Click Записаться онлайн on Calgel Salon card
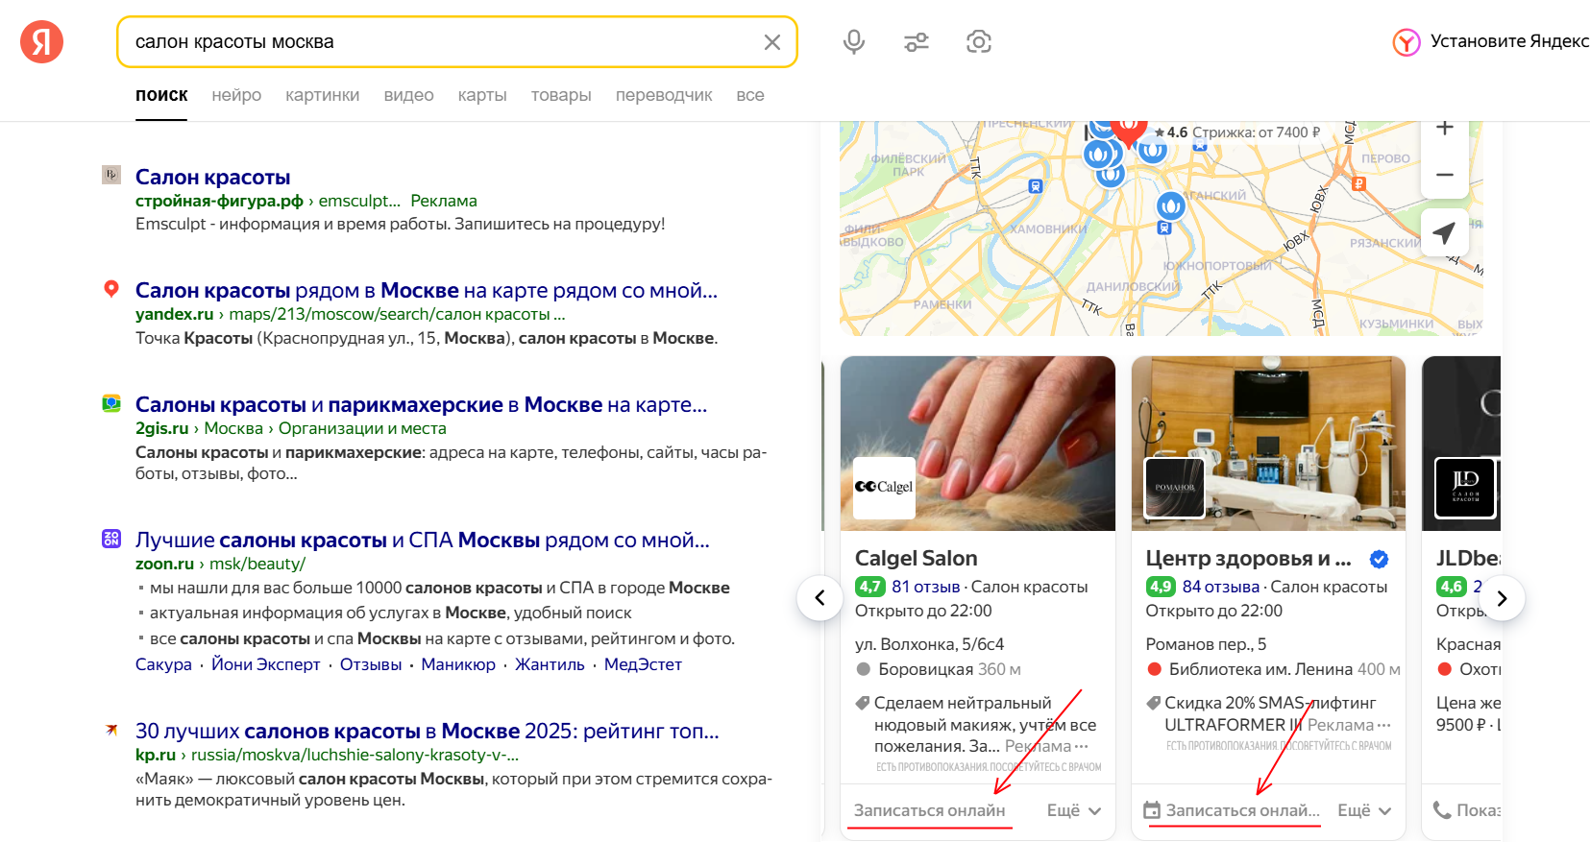 point(930,810)
